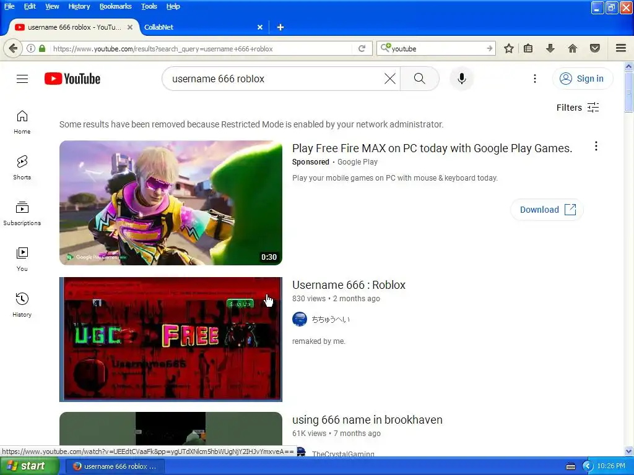Screen dimensions: 634x475
Task: Open the Downloads arrow in toolbar
Action: click(550, 48)
